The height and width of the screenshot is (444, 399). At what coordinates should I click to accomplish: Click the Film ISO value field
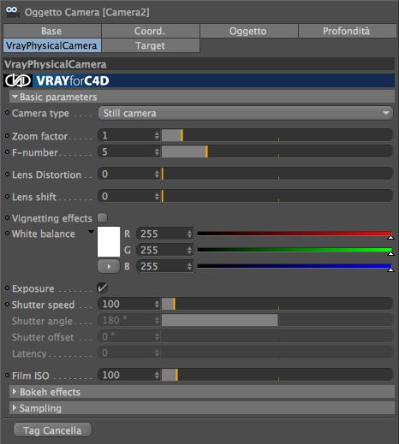click(x=126, y=375)
